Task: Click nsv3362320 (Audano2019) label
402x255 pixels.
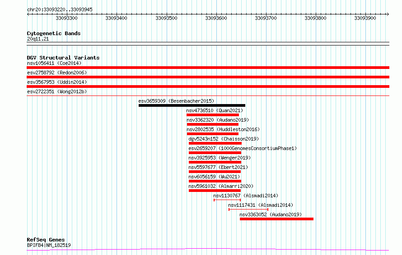Action: click(218, 120)
